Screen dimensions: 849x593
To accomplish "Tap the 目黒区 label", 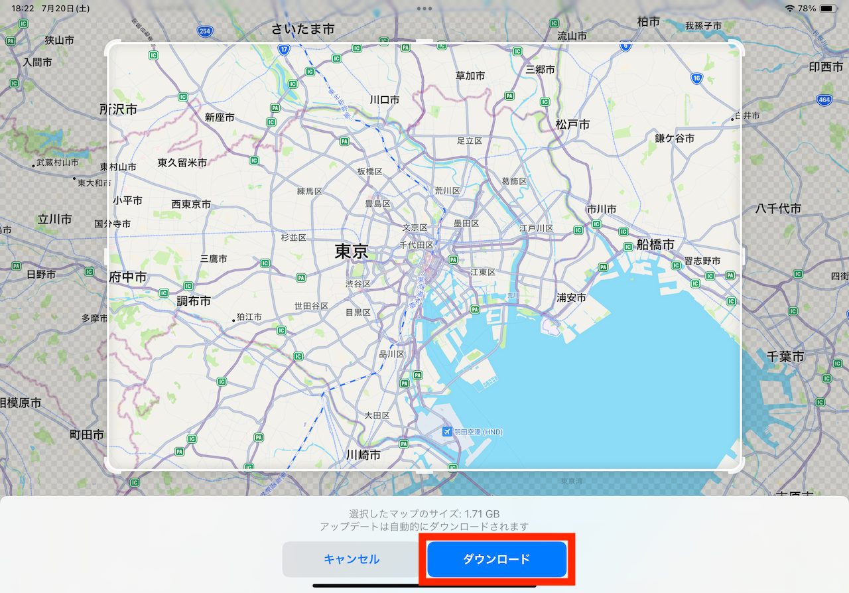I will 358,312.
